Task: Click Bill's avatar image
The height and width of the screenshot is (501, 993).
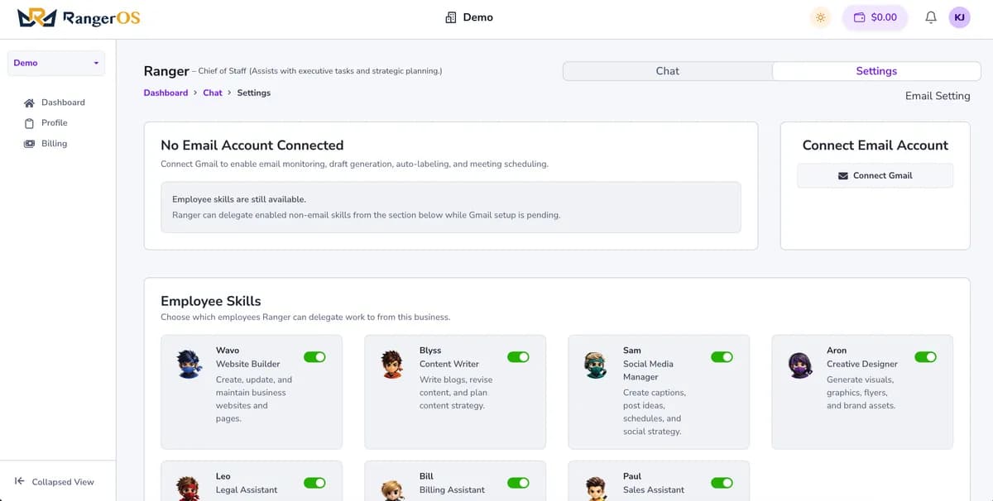Action: point(392,489)
